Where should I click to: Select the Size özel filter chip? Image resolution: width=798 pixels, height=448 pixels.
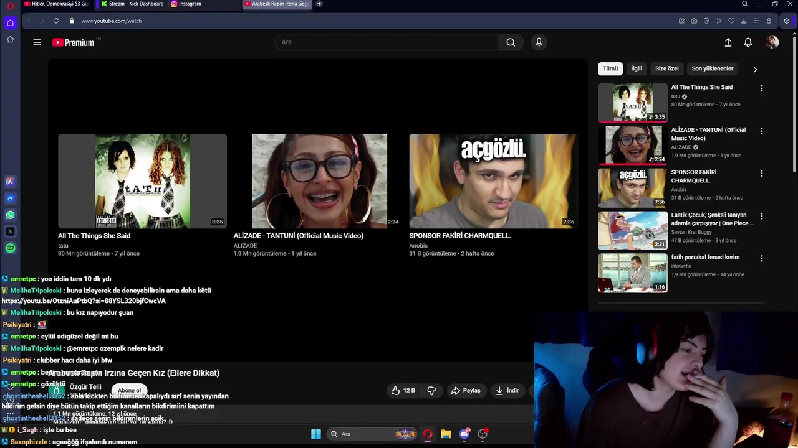click(x=666, y=68)
